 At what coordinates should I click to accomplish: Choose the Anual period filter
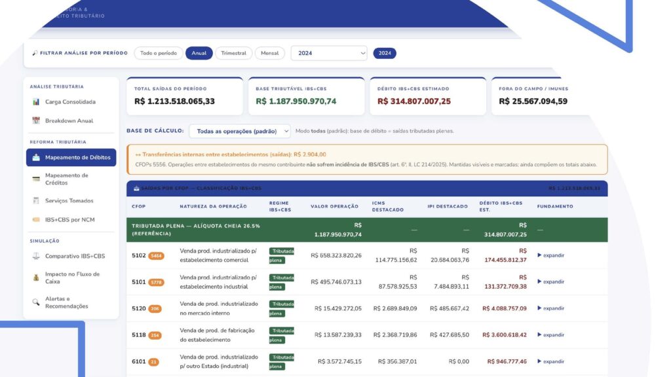(199, 53)
